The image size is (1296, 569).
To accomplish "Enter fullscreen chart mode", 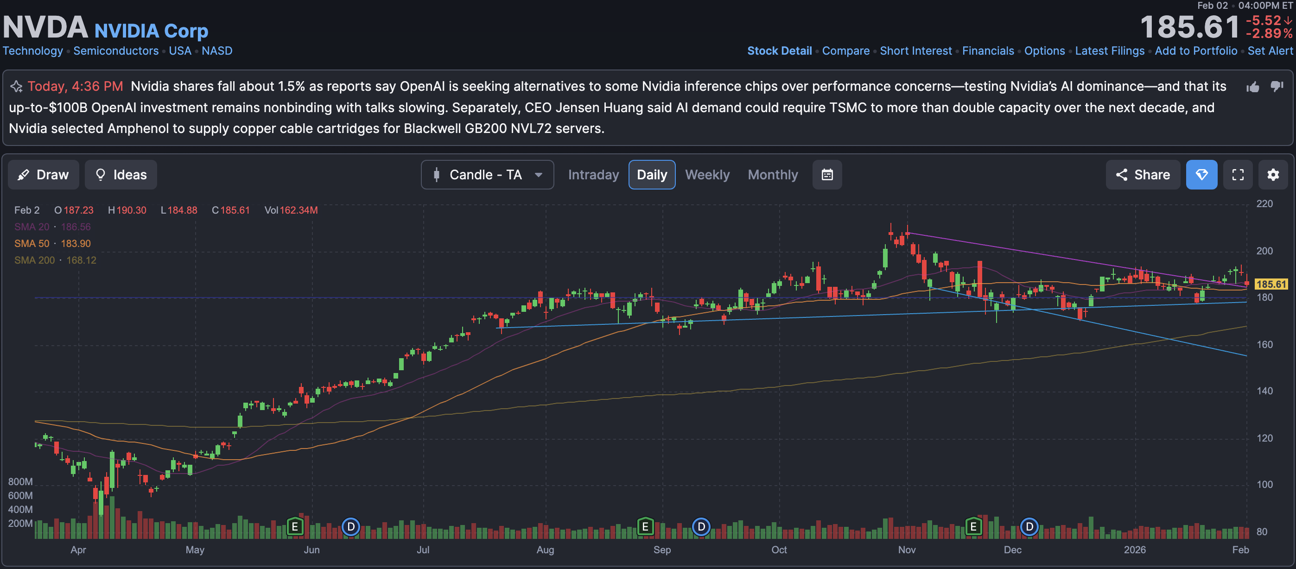I will 1238,175.
